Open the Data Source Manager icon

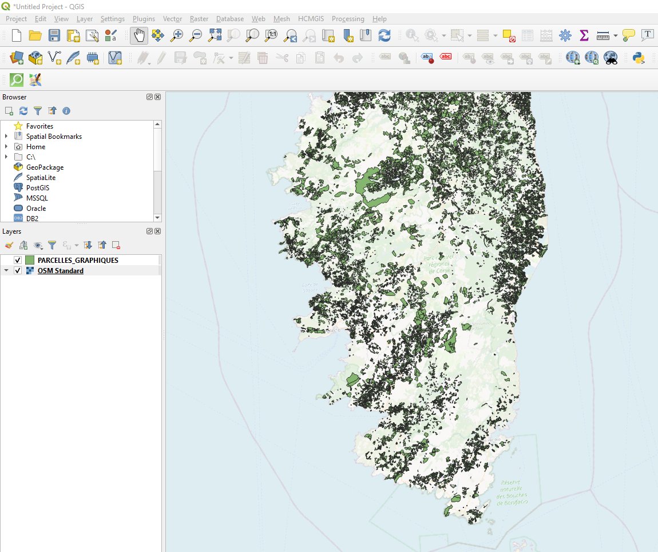click(17, 58)
